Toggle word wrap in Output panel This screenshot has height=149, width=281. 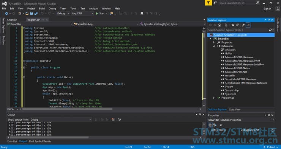click(119, 120)
